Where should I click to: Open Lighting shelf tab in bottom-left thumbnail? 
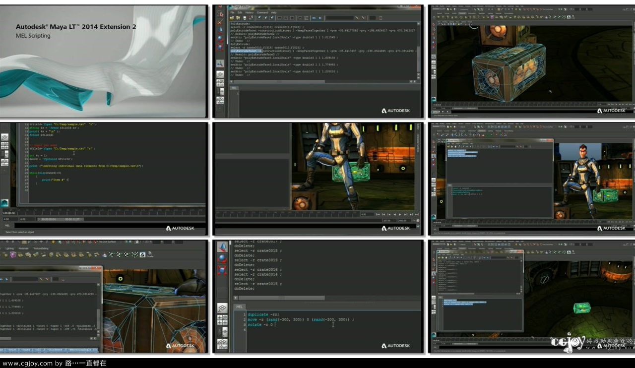[9, 248]
